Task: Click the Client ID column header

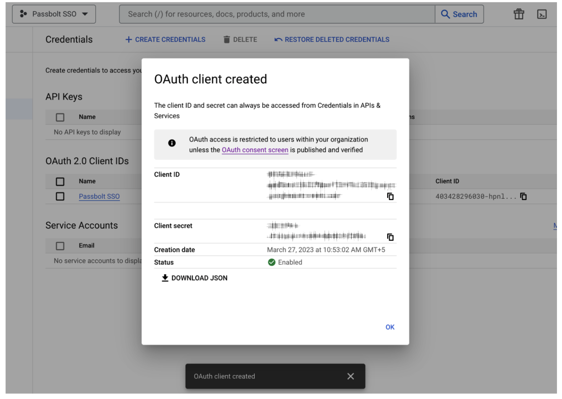Action: tap(447, 181)
